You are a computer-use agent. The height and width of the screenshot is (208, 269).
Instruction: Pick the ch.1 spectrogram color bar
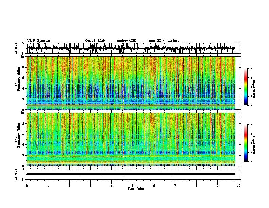[x=246, y=87]
